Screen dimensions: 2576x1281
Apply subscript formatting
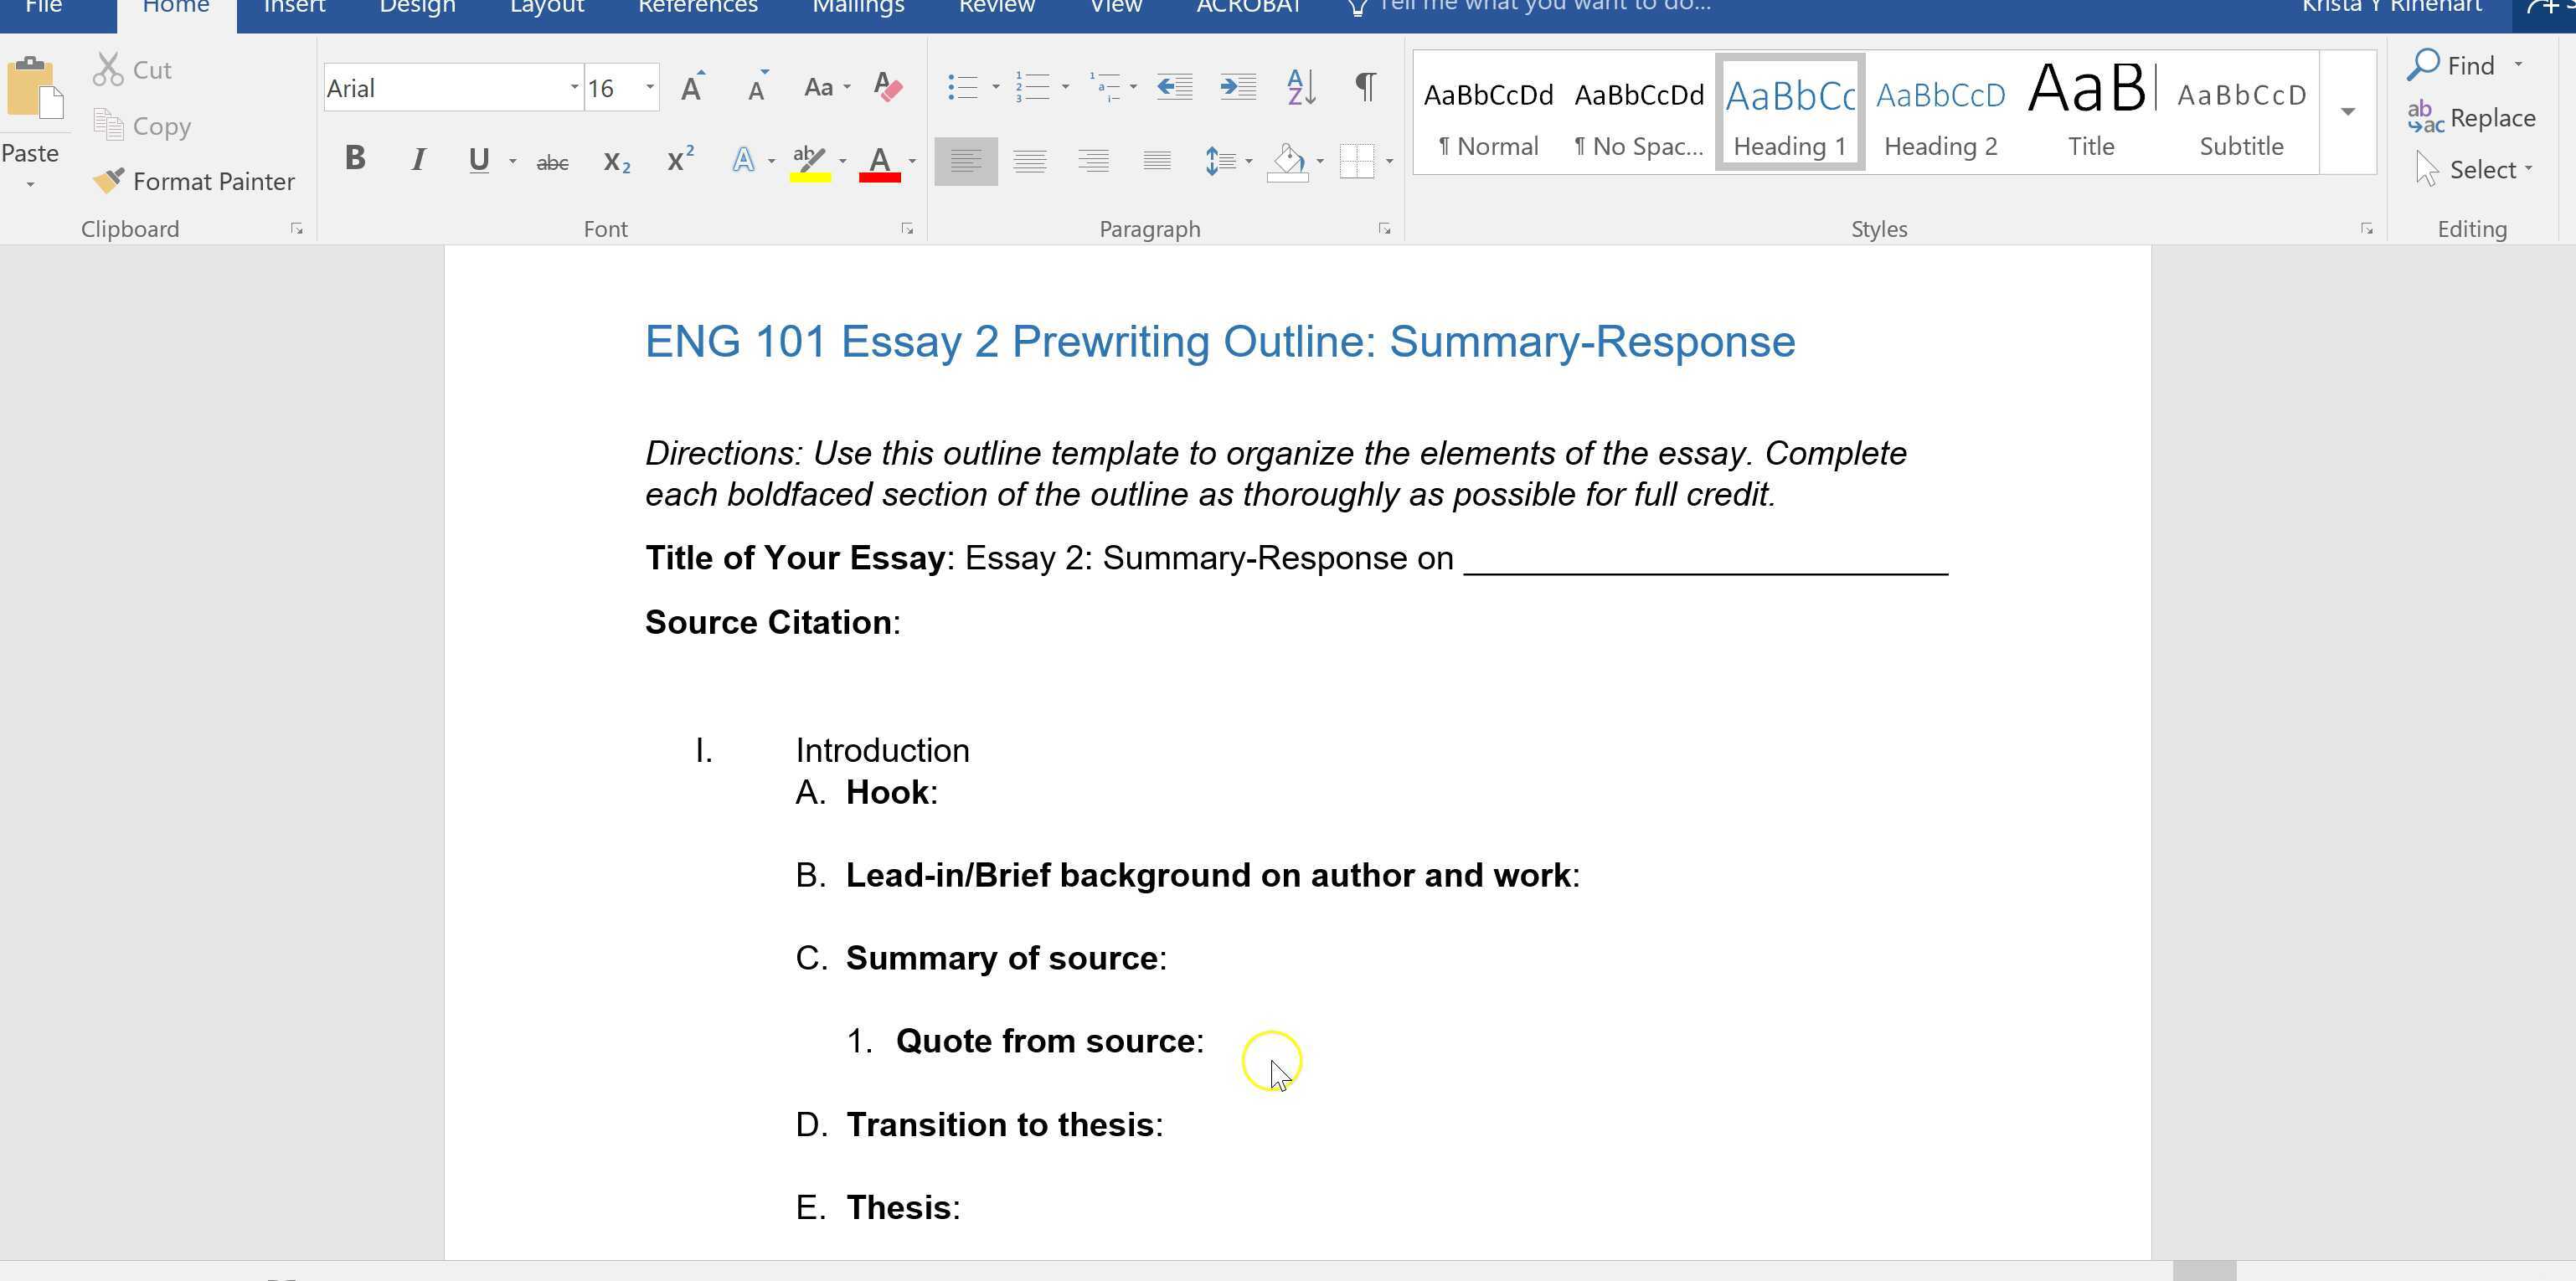[616, 160]
